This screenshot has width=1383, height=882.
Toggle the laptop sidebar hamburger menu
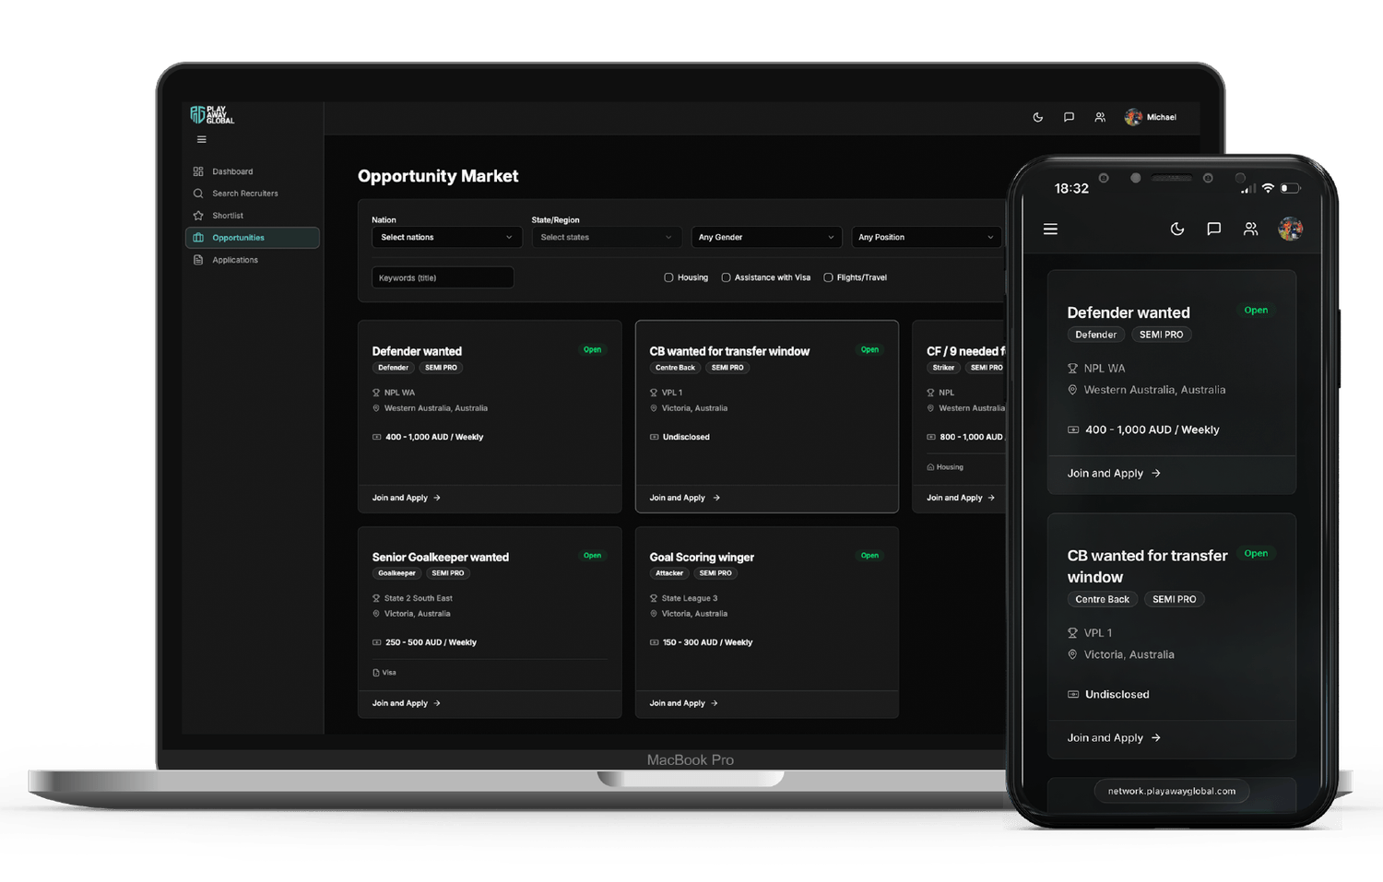201,140
